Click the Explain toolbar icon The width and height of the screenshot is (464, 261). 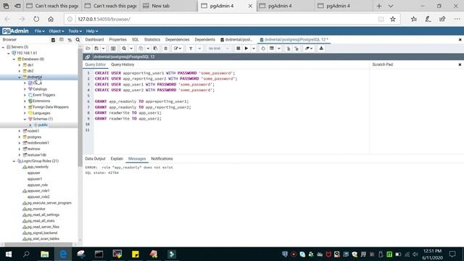tap(263, 49)
